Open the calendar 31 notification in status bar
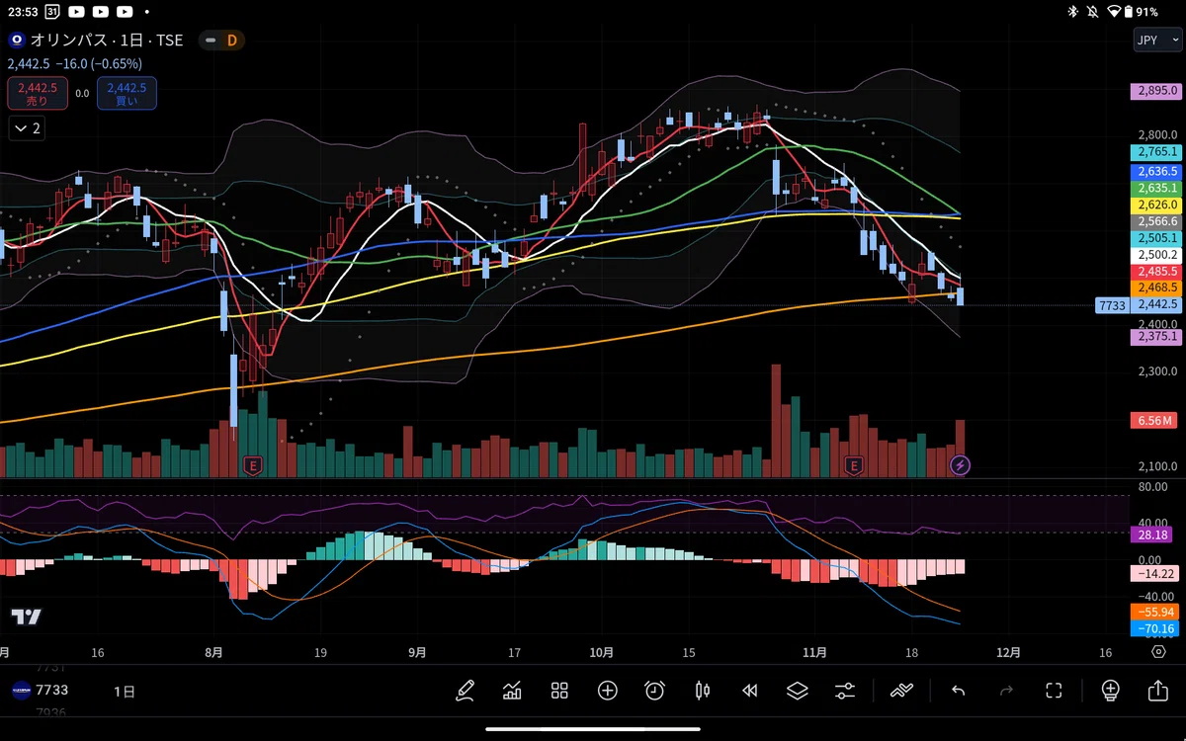Screen dimensions: 1186x741 (x=50, y=12)
